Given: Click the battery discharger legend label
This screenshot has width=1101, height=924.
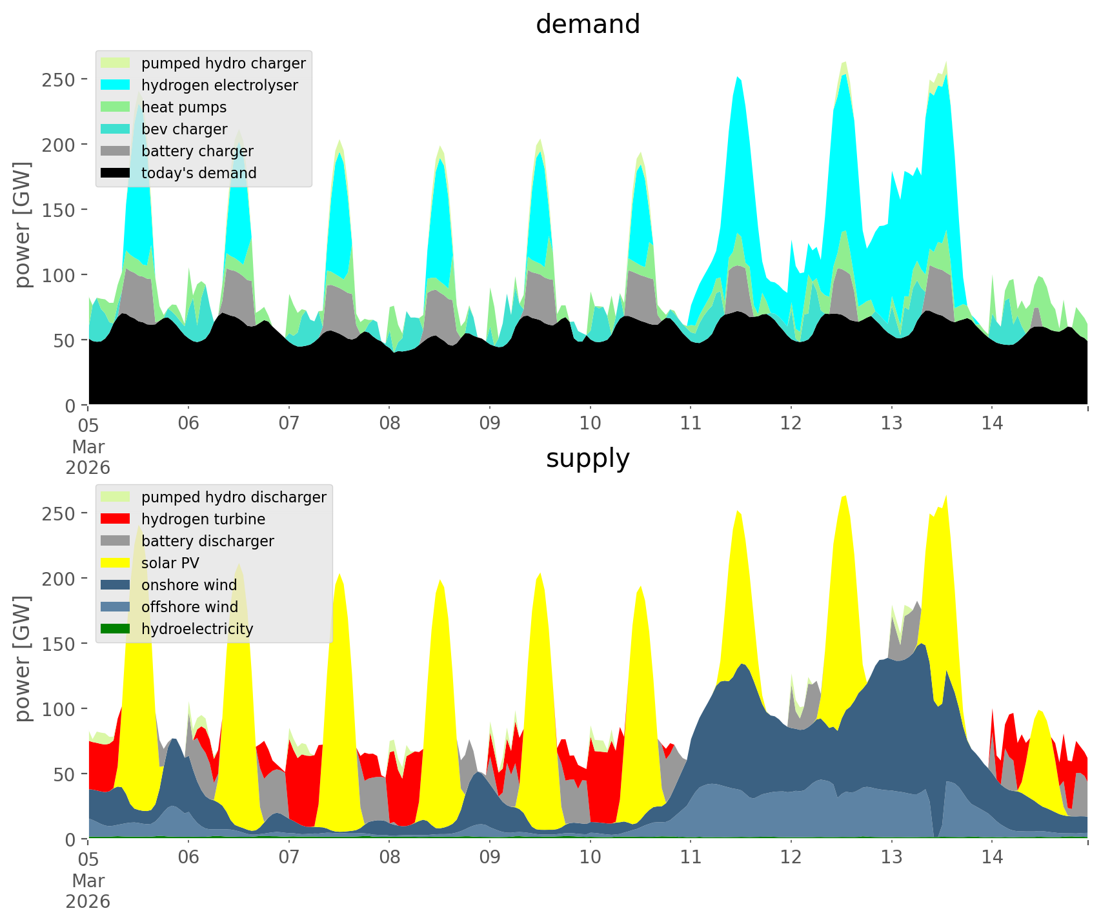Looking at the screenshot, I should pos(207,541).
